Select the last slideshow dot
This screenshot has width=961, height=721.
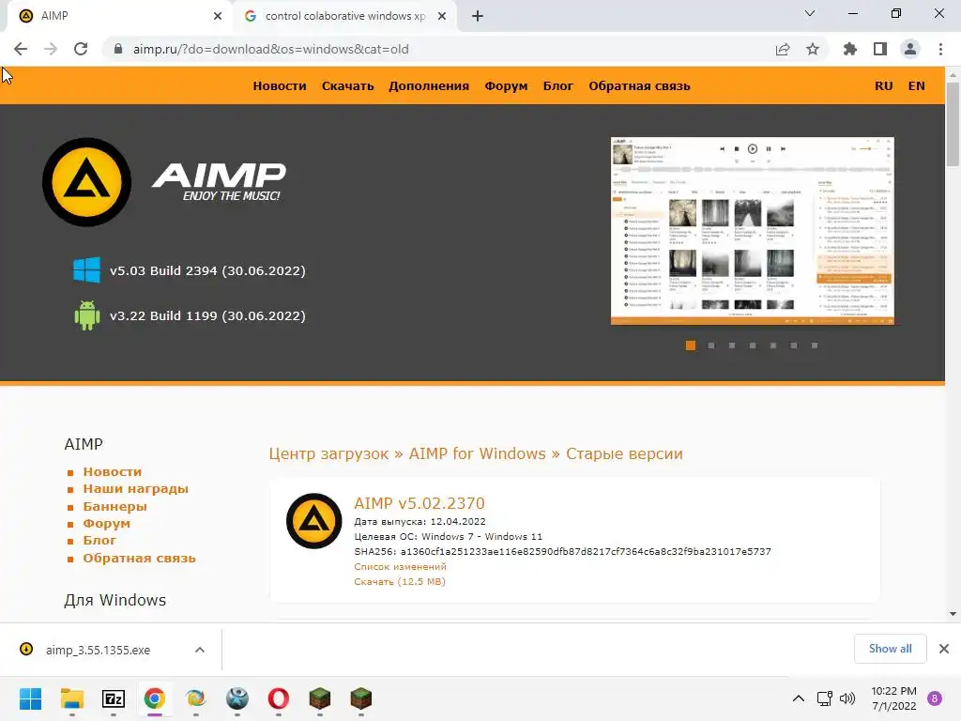coord(815,345)
